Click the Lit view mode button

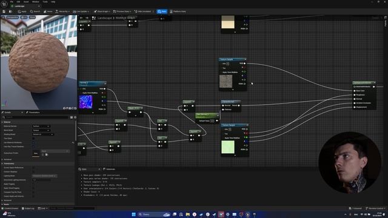tap(24, 18)
